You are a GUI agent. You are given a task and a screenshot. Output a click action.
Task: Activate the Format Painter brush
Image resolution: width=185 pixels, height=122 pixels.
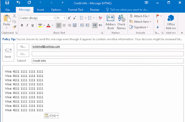click(x=14, y=27)
